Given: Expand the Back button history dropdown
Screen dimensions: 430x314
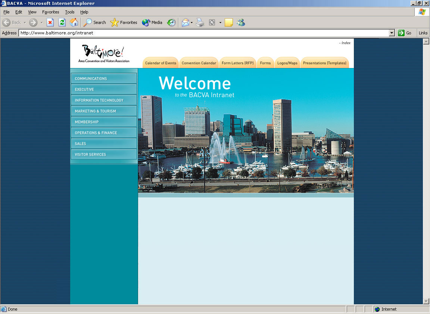Looking at the screenshot, I should [x=25, y=22].
